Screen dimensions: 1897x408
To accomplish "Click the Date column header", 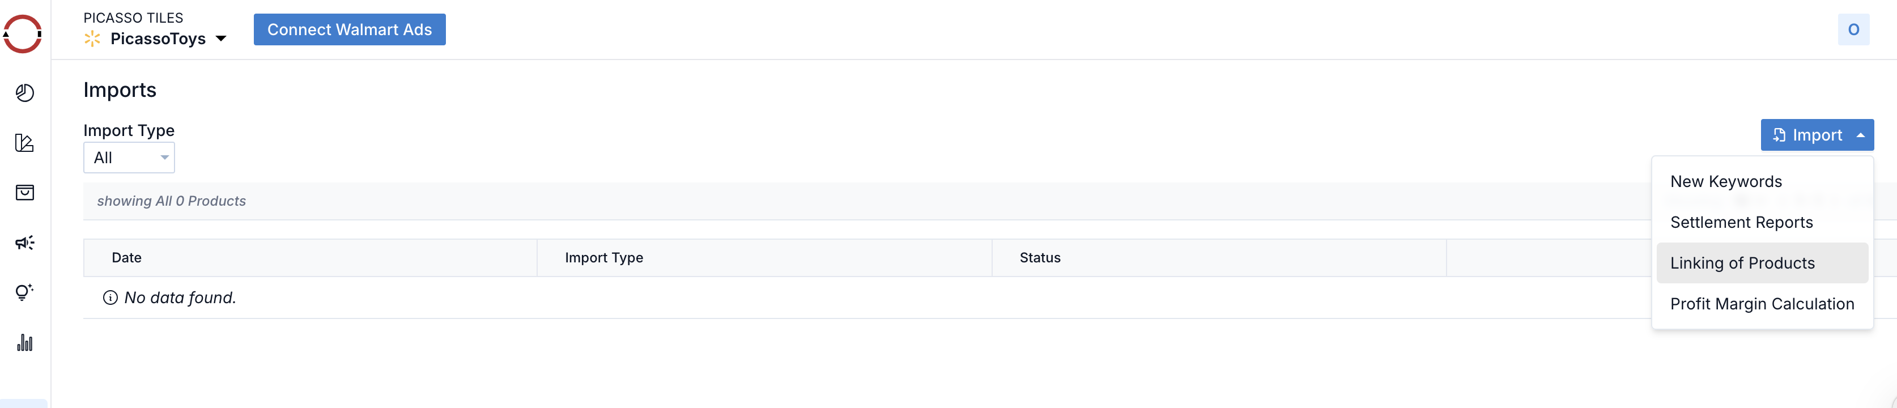I will tap(127, 258).
